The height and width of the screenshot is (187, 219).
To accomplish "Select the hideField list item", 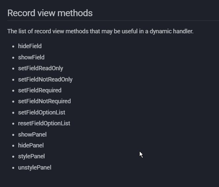I will tap(30, 46).
